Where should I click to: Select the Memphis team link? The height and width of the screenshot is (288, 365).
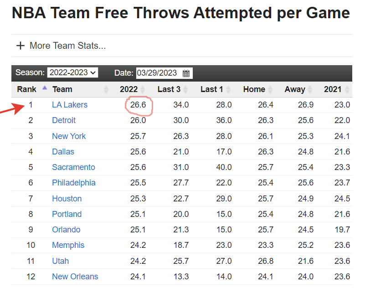68,245
